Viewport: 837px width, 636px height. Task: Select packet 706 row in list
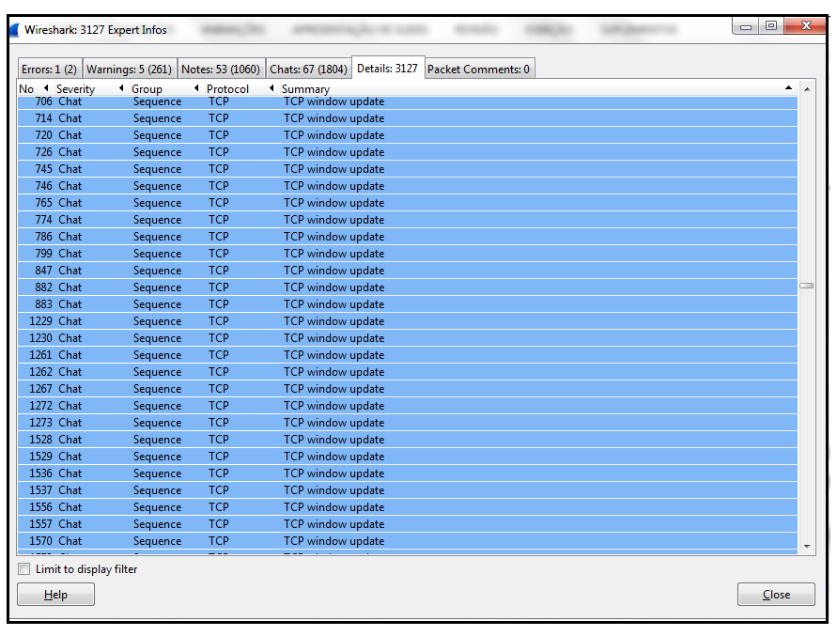(333, 101)
